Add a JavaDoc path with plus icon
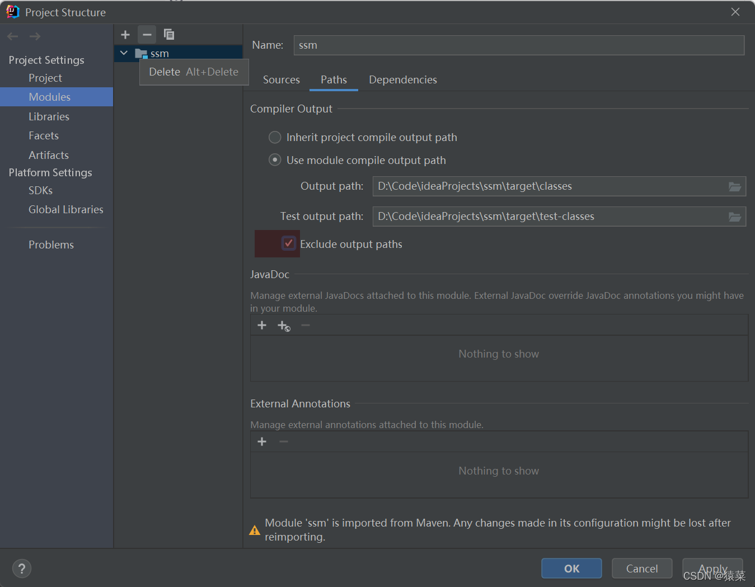Image resolution: width=755 pixels, height=587 pixels. pos(262,325)
